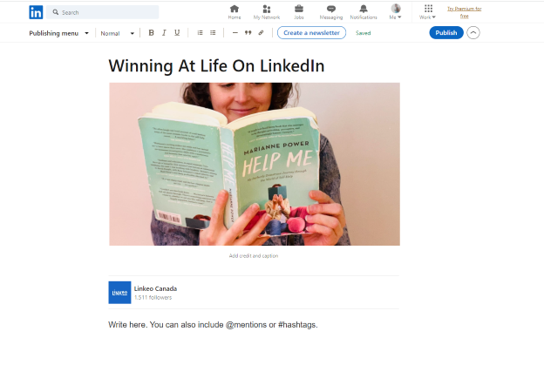Click Add credit and caption field
This screenshot has height=365, width=544.
tap(254, 256)
